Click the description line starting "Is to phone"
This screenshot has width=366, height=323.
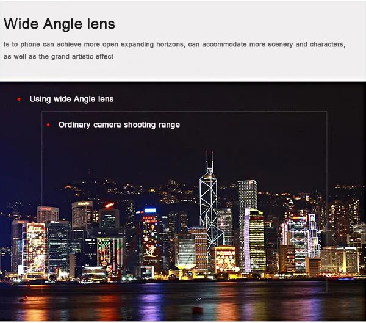click(174, 45)
